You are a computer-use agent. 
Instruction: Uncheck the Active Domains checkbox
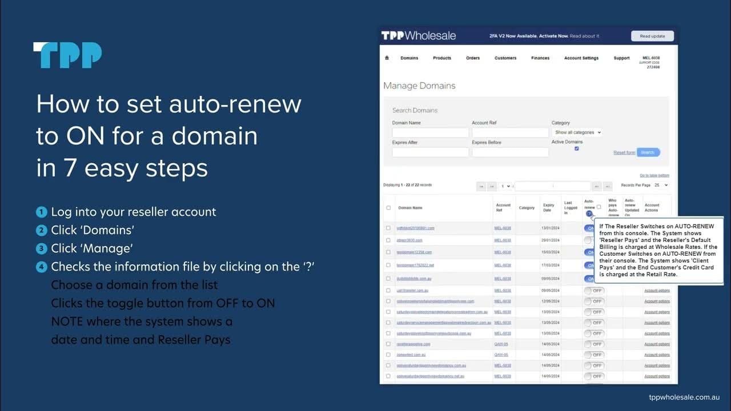coord(576,148)
